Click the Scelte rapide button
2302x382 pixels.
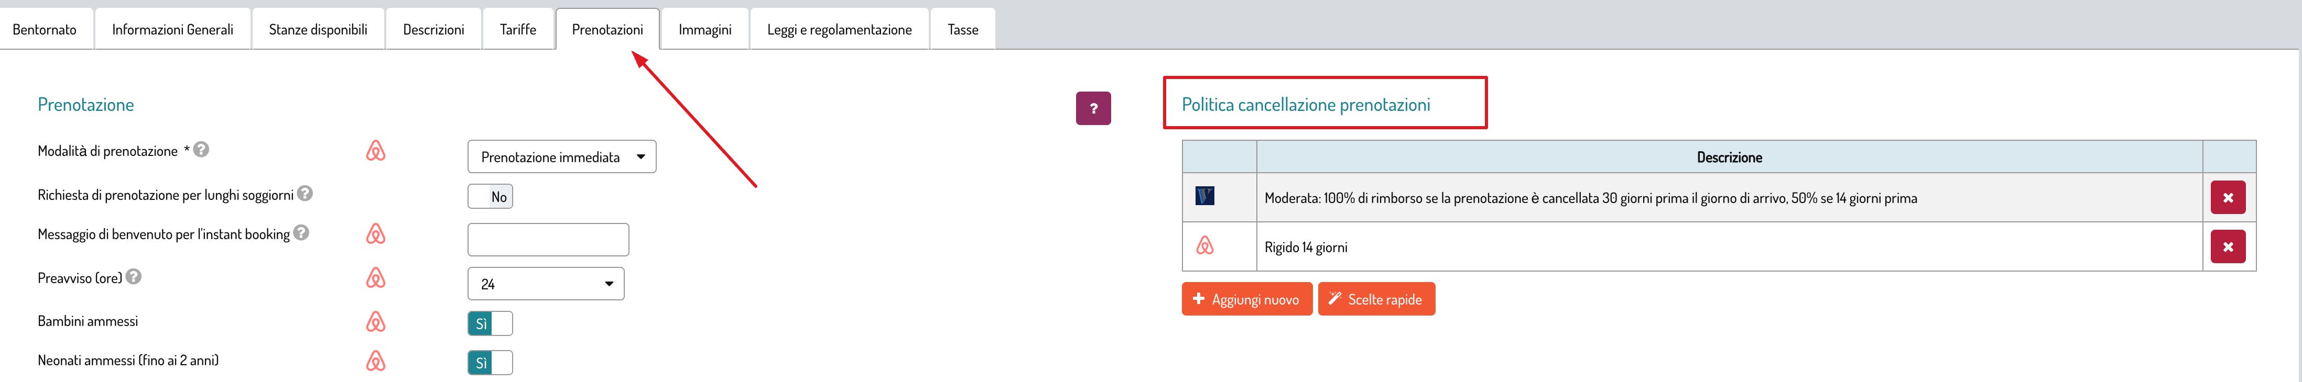pyautogui.click(x=1376, y=299)
